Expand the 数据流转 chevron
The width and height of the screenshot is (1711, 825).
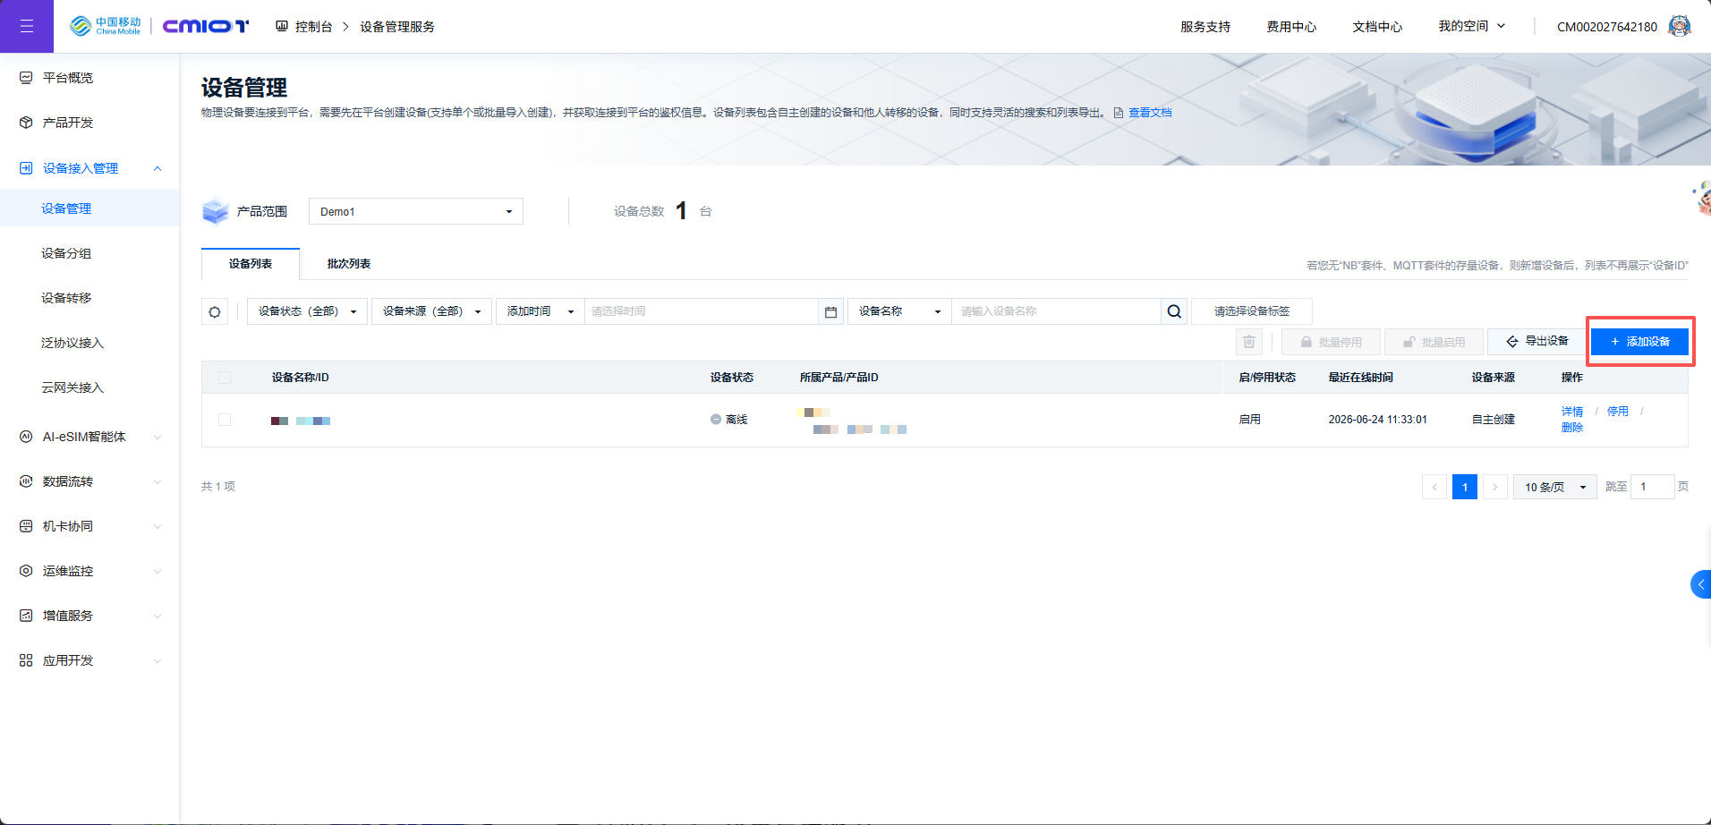click(157, 481)
